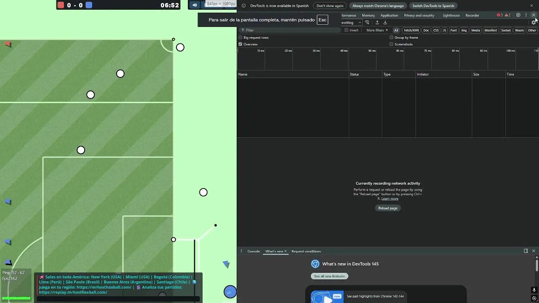Click See all new features button
This screenshot has height=303, width=539.
point(329,276)
